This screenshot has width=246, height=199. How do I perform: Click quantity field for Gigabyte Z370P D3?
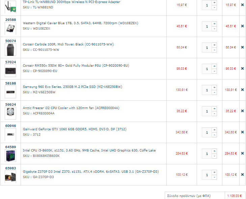[x=207, y=175]
